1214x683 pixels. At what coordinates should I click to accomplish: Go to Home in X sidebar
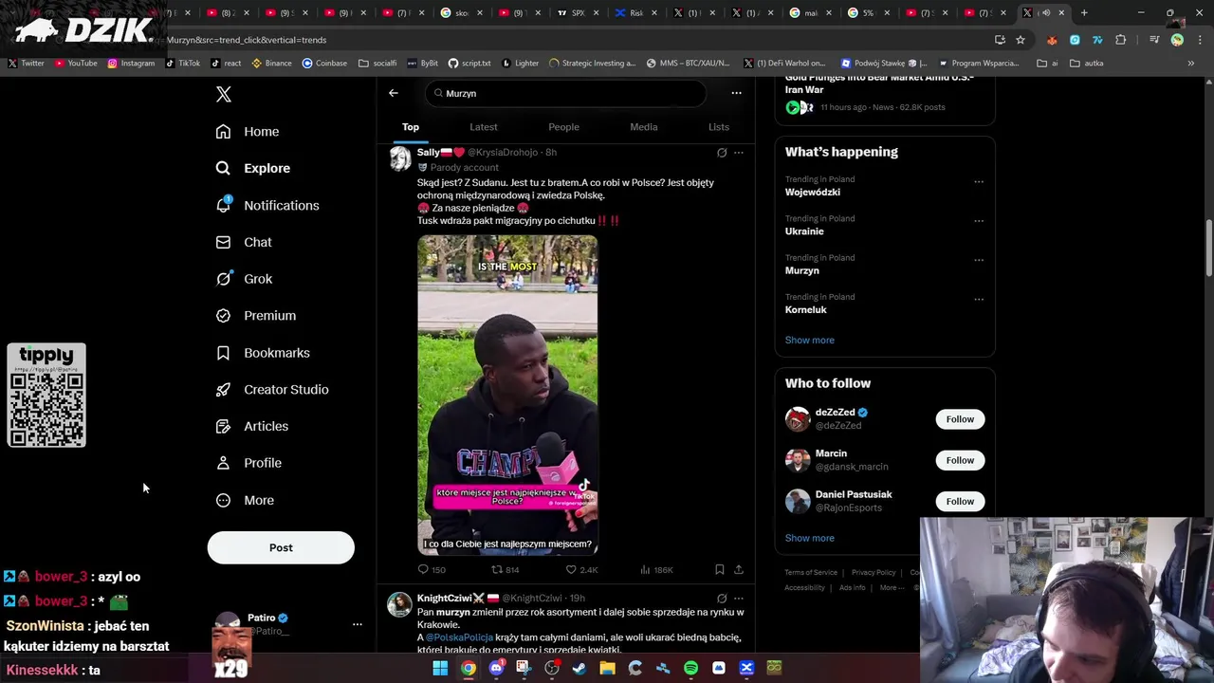(x=248, y=132)
